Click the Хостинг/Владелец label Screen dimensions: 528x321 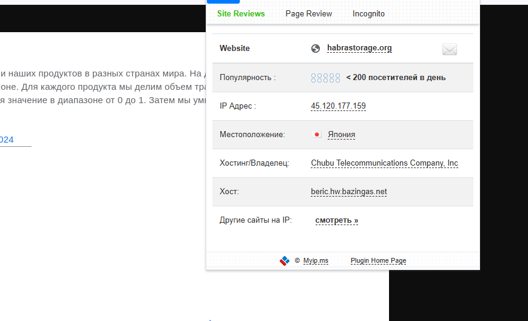pos(254,163)
